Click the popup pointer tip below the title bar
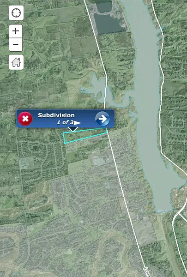The width and height of the screenshot is (187, 277). tap(73, 130)
